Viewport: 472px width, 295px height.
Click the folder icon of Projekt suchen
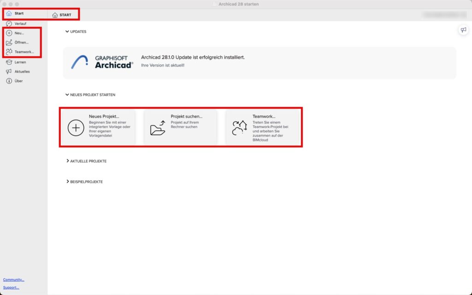[158, 128]
